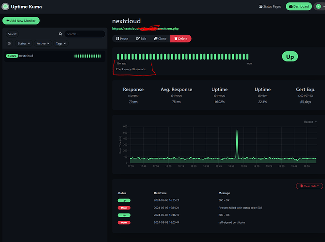Viewport: 325px width, 242px height.
Task: Pause the nextcloud monitor
Action: (x=122, y=38)
